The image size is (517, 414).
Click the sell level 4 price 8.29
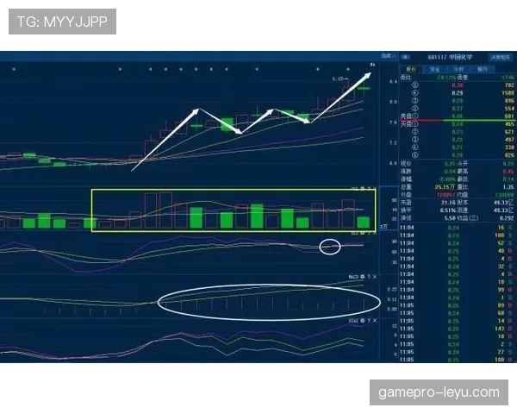458,93
